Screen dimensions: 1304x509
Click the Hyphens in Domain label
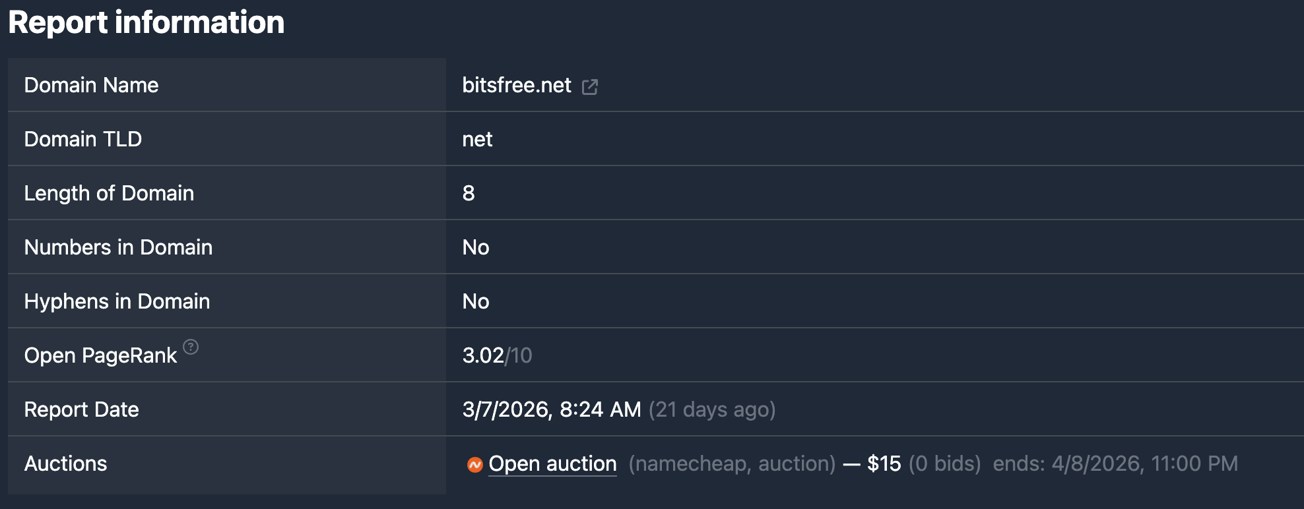pos(117,301)
